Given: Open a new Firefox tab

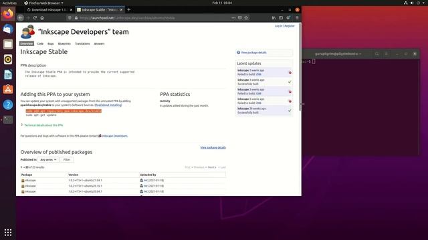Looking at the screenshot, I should click(129, 10).
